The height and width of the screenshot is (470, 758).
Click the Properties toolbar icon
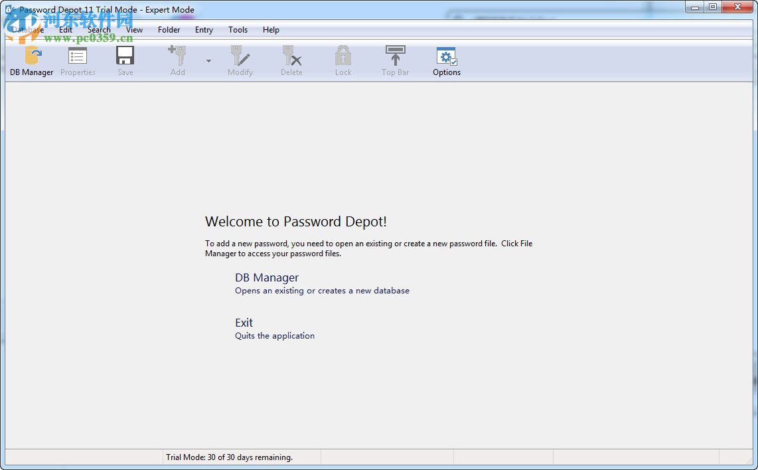click(77, 60)
